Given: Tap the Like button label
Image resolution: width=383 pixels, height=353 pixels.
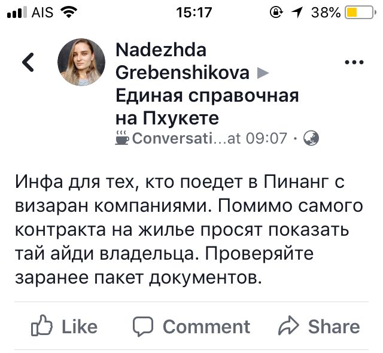Looking at the screenshot, I should 79,327.
